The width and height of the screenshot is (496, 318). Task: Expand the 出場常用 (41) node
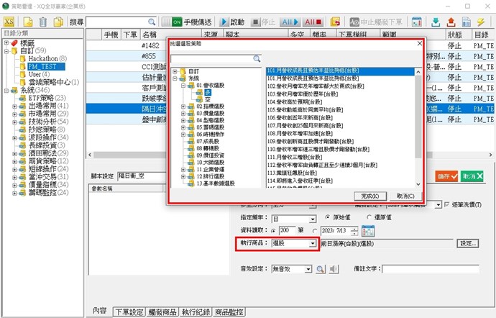[14, 106]
